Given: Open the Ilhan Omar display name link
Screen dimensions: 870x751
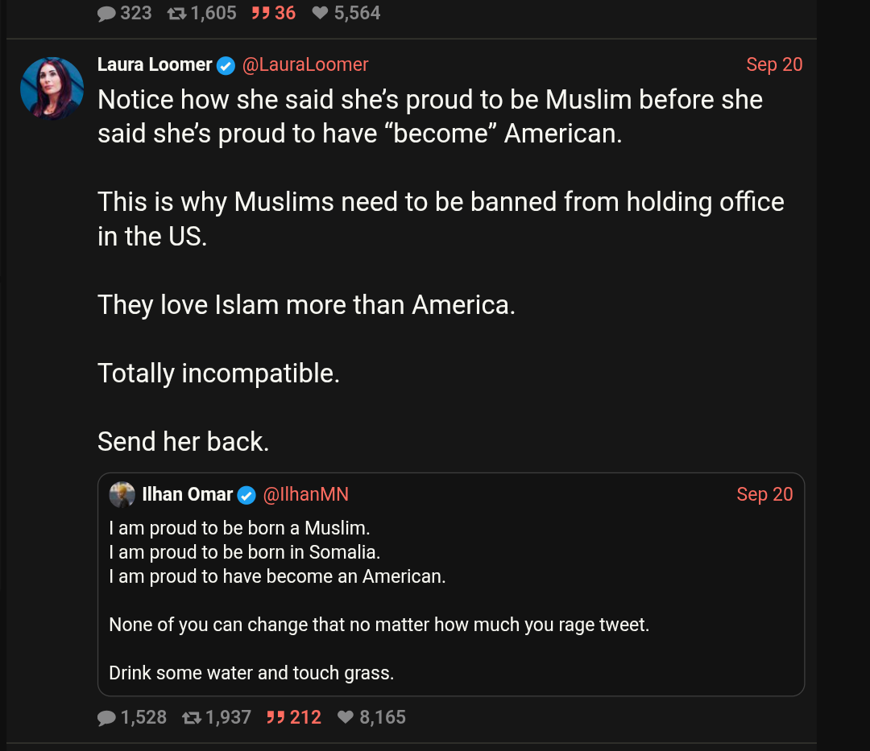Looking at the screenshot, I should click(x=188, y=494).
